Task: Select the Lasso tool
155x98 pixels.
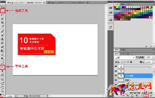Action: click(x=3, y=15)
